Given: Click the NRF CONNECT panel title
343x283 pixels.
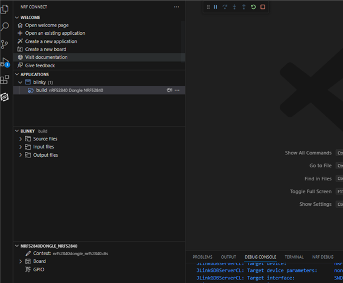Looking at the screenshot, I should [34, 7].
